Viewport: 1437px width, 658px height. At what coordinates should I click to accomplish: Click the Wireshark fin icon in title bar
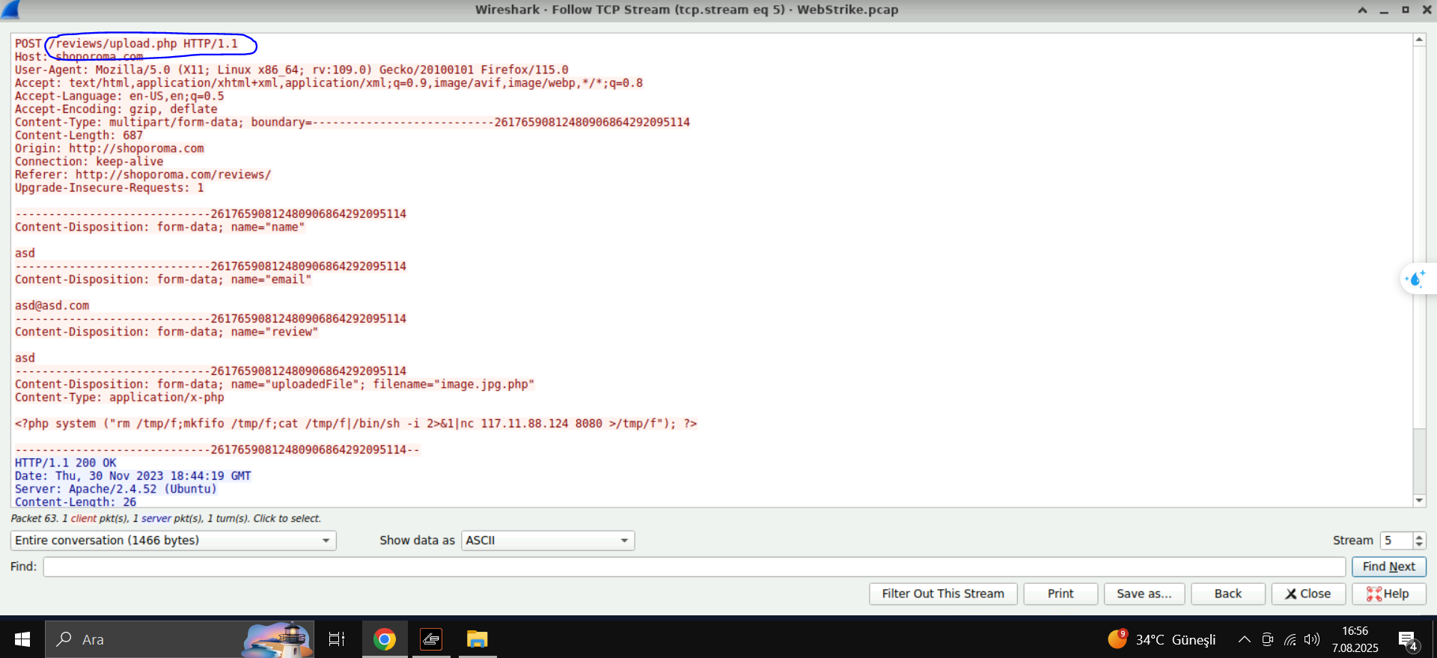click(10, 10)
